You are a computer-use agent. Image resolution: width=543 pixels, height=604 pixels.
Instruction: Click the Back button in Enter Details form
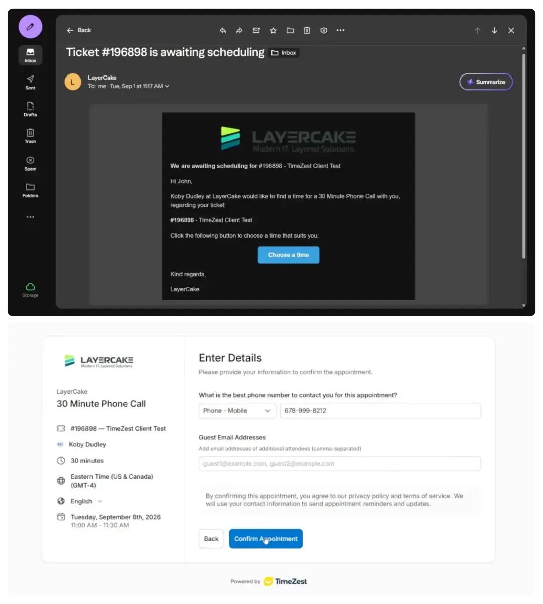tap(211, 539)
